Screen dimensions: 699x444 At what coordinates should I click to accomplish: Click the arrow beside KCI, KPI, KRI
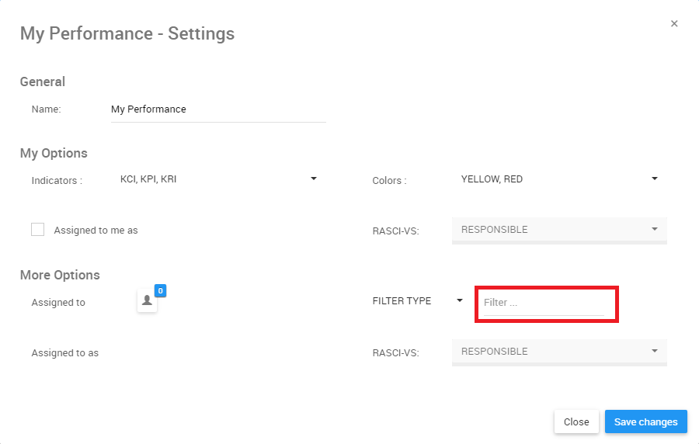point(314,179)
